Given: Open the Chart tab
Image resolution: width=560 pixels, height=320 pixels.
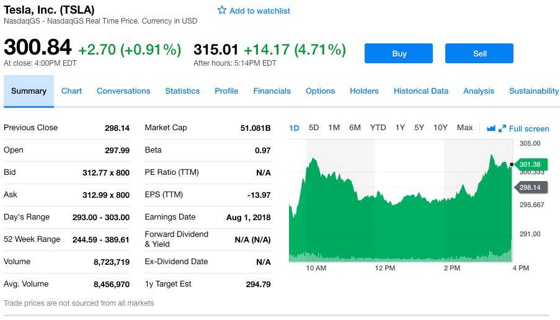Looking at the screenshot, I should point(71,91).
